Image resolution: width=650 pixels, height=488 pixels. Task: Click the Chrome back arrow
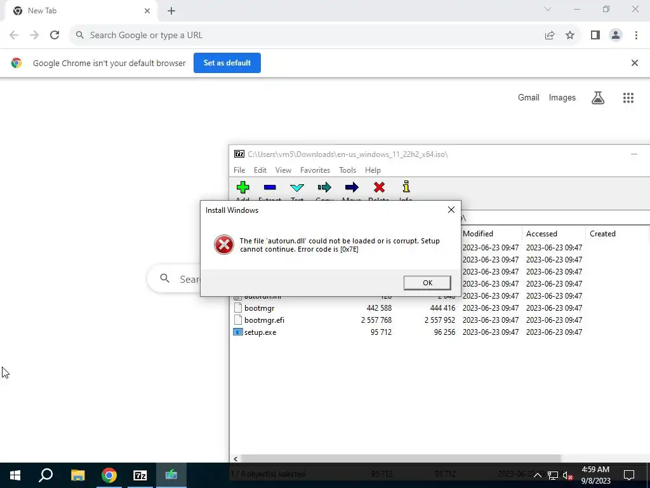tap(14, 36)
